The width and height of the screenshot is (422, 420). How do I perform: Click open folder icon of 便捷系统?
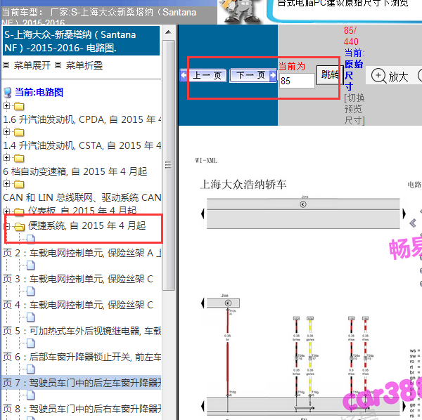19,227
